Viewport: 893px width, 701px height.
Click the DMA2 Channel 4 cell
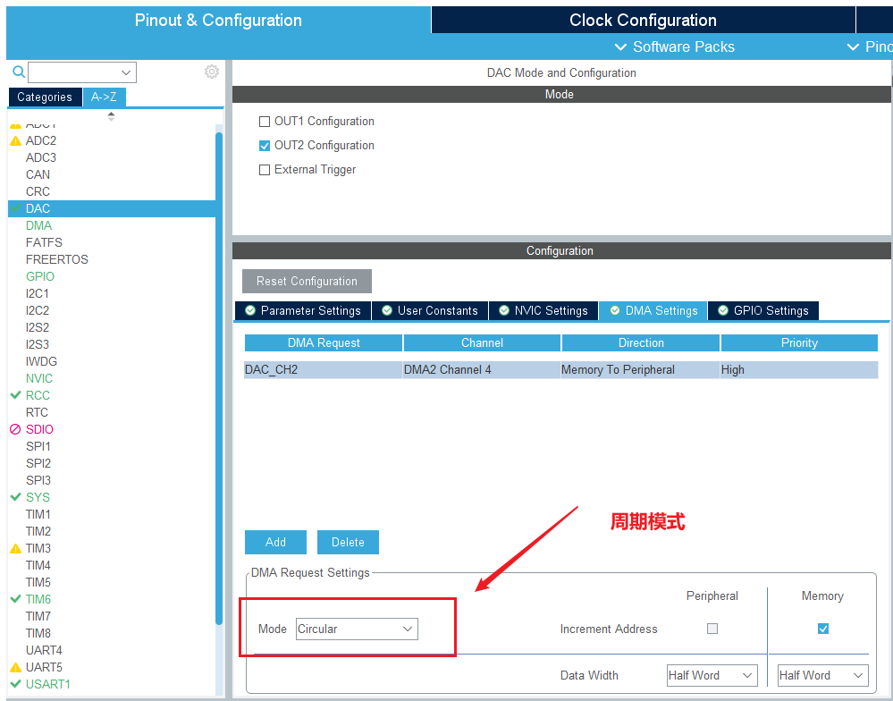482,369
